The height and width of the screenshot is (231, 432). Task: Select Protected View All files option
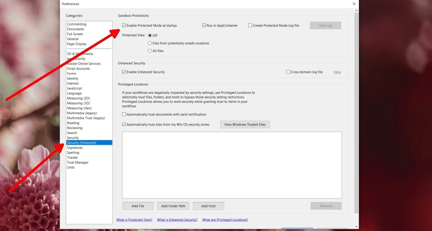150,51
